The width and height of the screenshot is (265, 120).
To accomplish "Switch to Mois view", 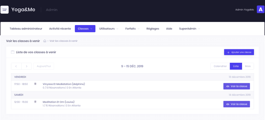I will coord(248,66).
